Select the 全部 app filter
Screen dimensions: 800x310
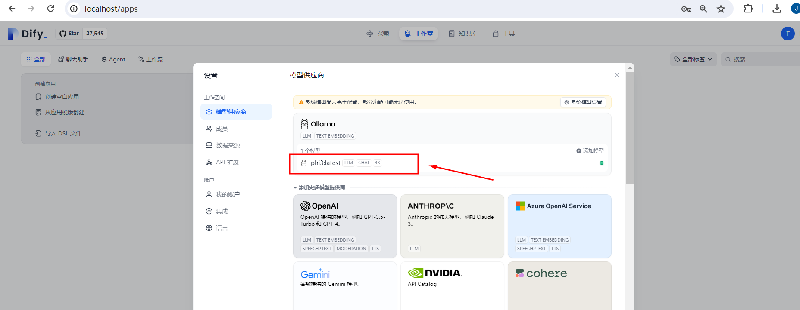[36, 59]
